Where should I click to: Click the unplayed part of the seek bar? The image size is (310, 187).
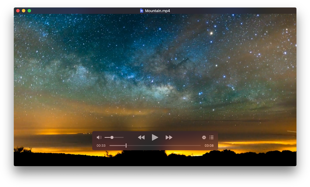click(x=164, y=146)
